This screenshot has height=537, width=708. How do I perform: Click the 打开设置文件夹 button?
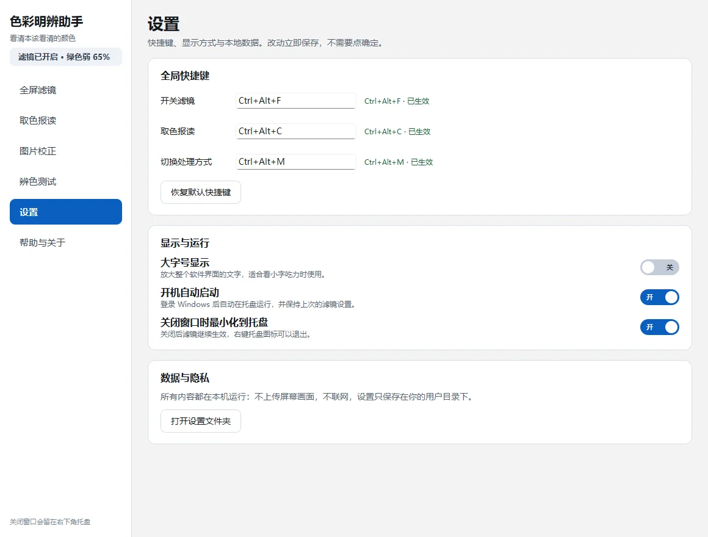pyautogui.click(x=200, y=421)
